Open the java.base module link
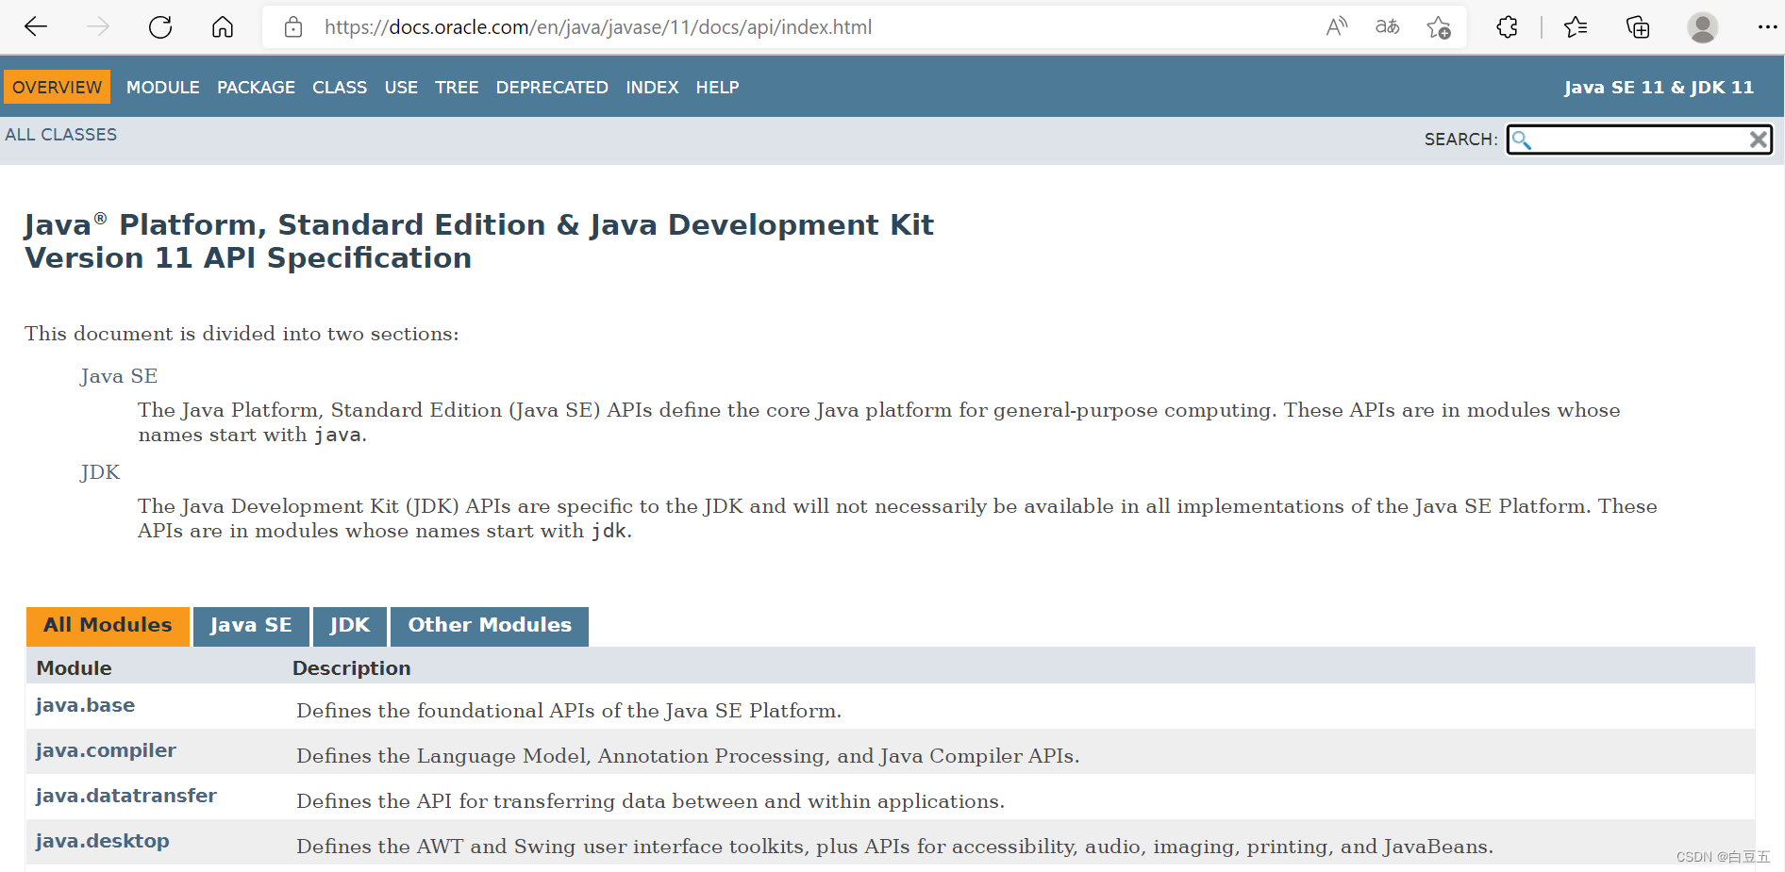This screenshot has height=872, width=1785. (85, 705)
